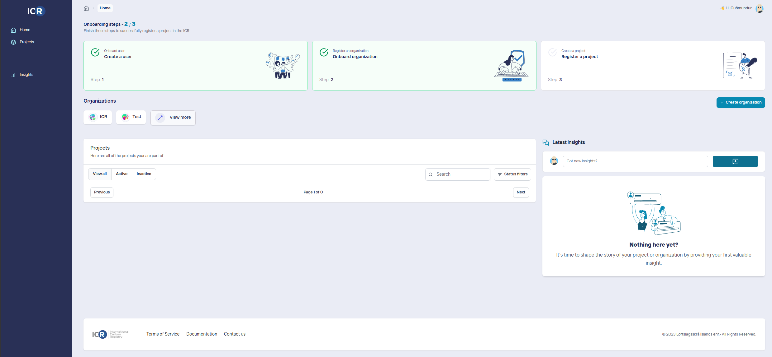Expand organizations with View more
This screenshot has width=772, height=357.
(173, 118)
